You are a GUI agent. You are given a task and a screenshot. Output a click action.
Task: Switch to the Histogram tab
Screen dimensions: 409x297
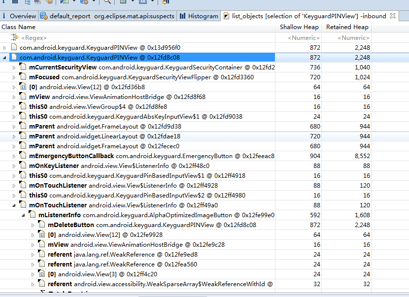pyautogui.click(x=199, y=16)
